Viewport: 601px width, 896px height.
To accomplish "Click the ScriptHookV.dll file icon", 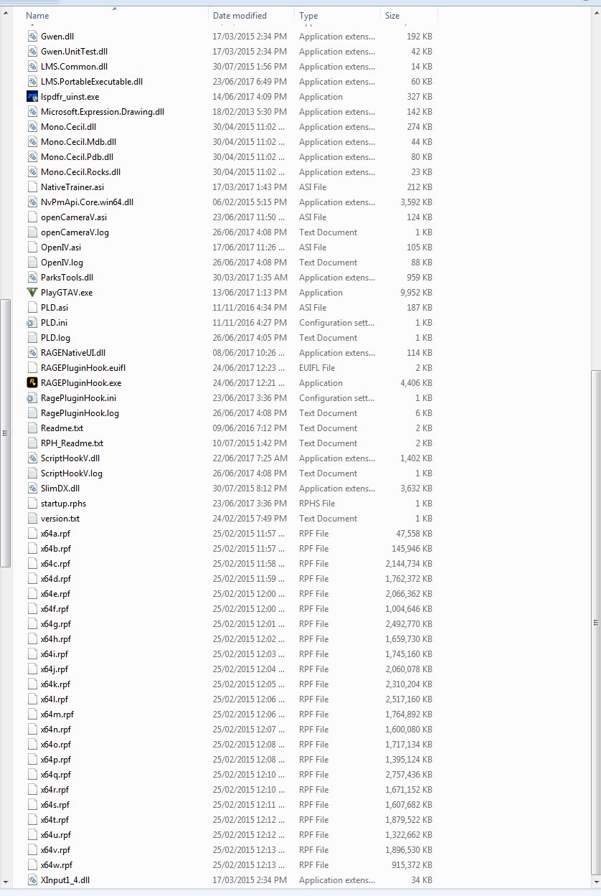I will click(x=32, y=458).
